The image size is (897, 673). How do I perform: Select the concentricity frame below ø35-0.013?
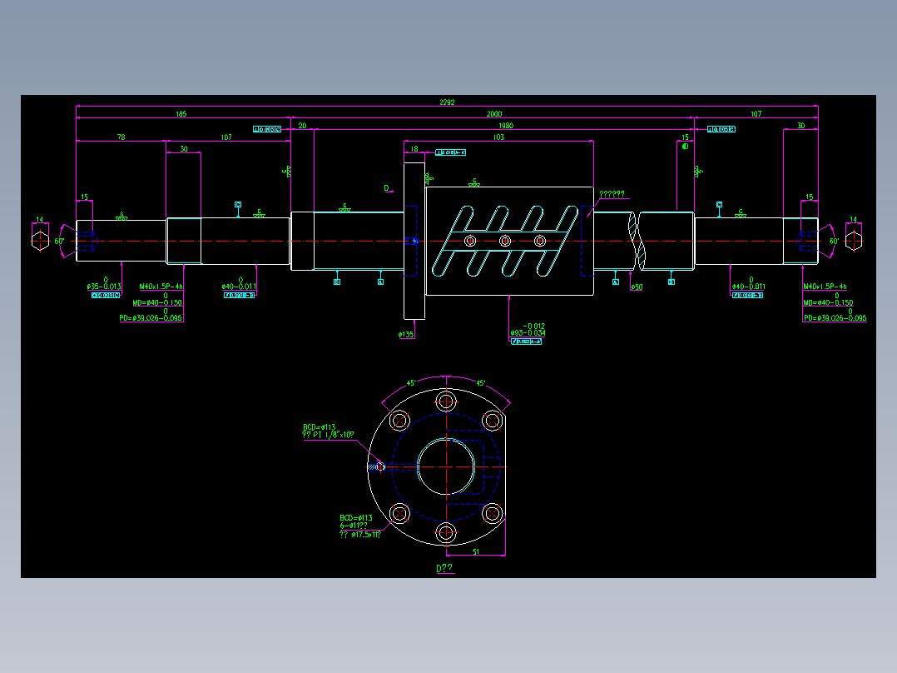coord(105,295)
